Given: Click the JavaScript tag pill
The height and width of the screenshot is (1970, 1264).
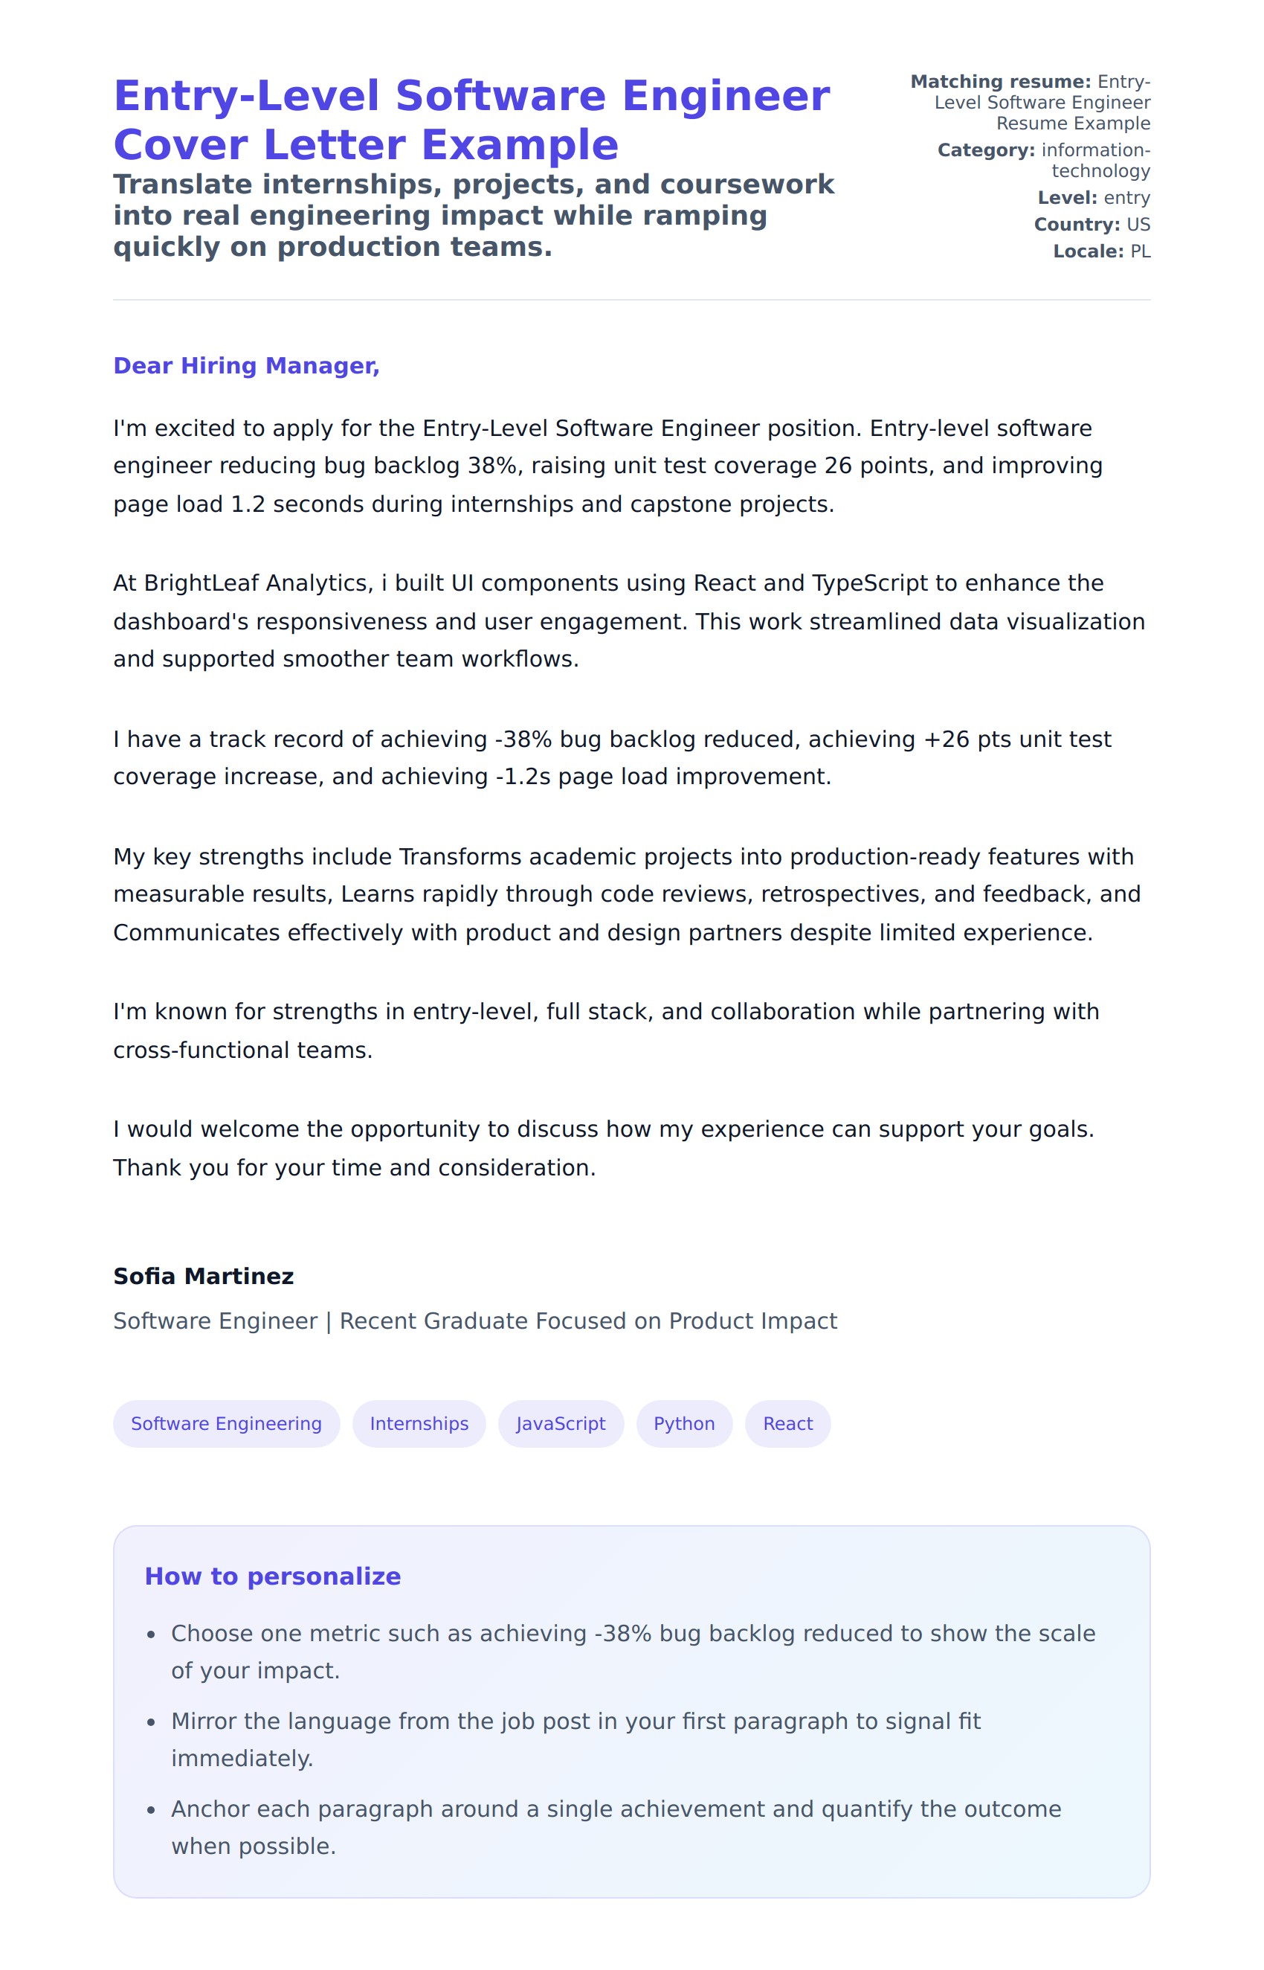Looking at the screenshot, I should [x=561, y=1423].
